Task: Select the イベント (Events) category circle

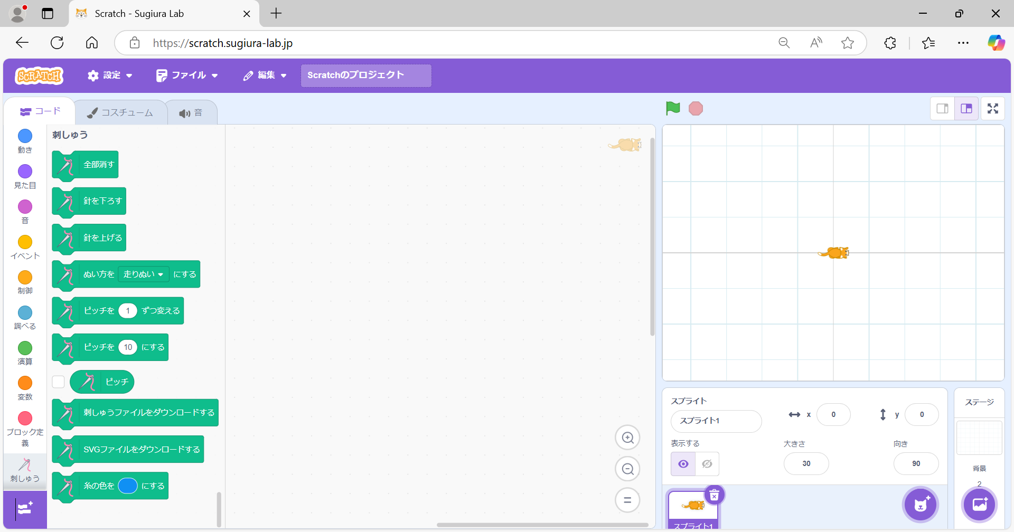Action: click(x=25, y=242)
